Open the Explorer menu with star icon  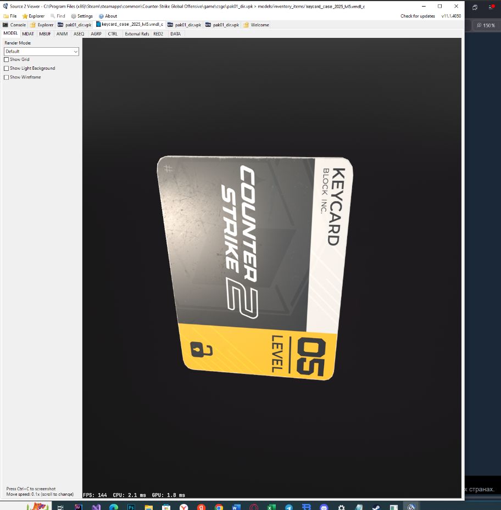33,16
